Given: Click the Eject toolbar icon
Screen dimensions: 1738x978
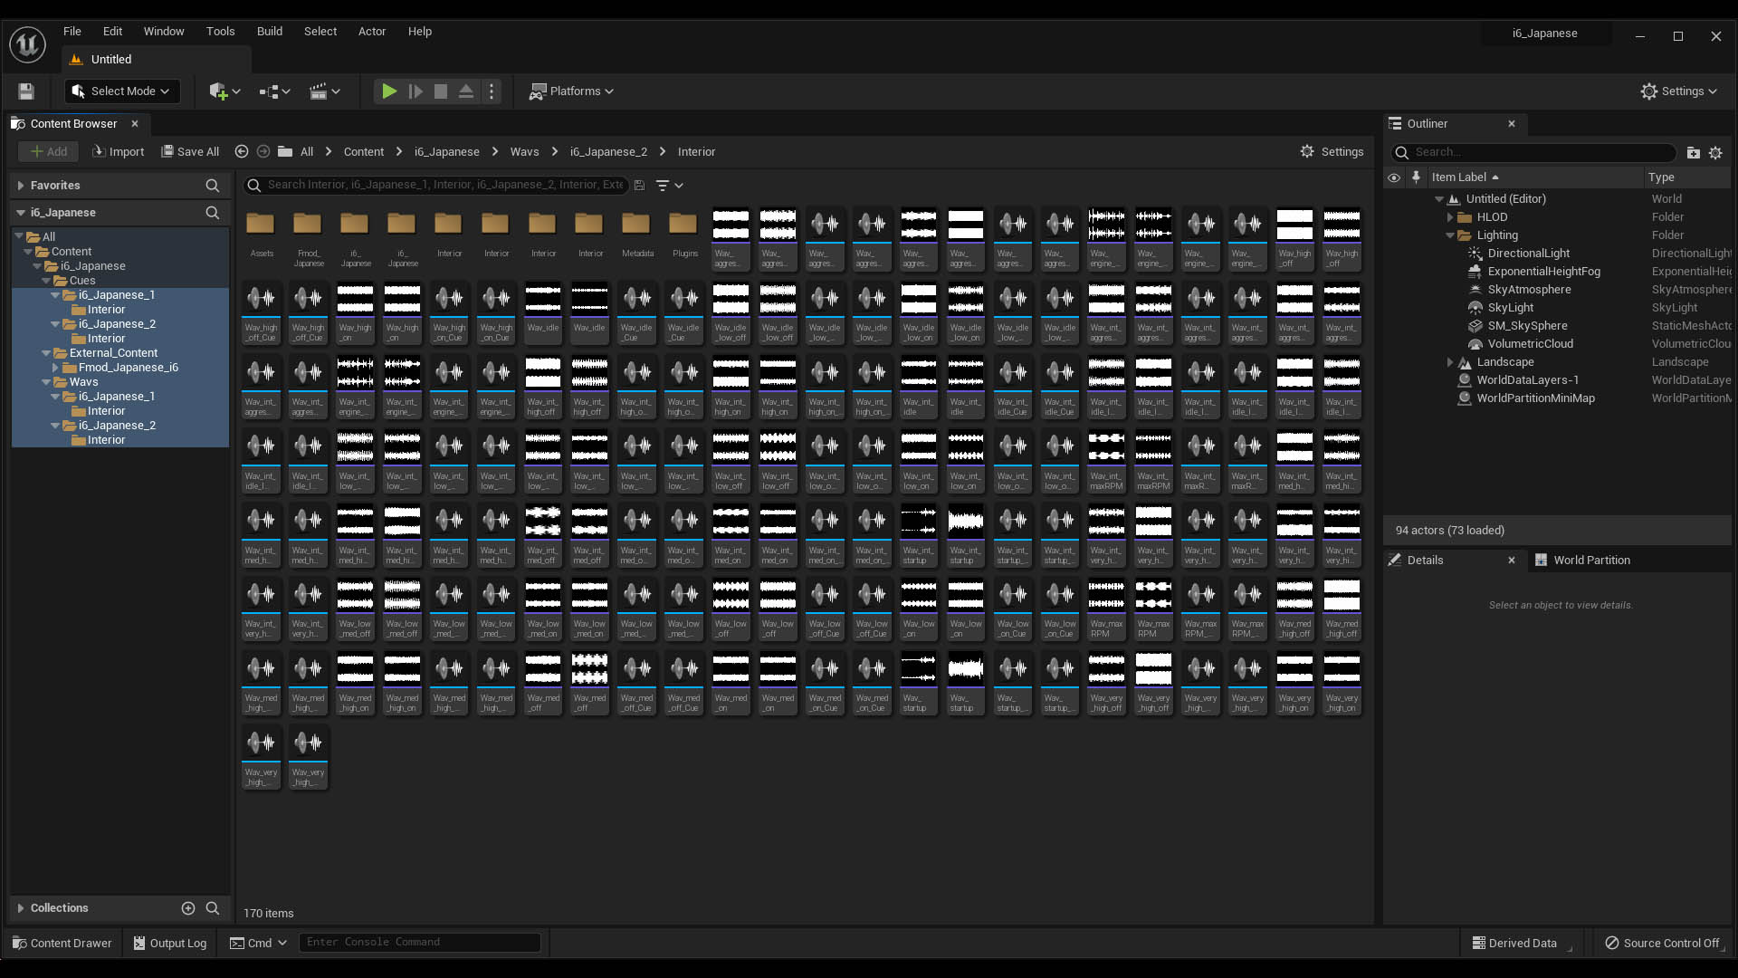Looking at the screenshot, I should [465, 91].
